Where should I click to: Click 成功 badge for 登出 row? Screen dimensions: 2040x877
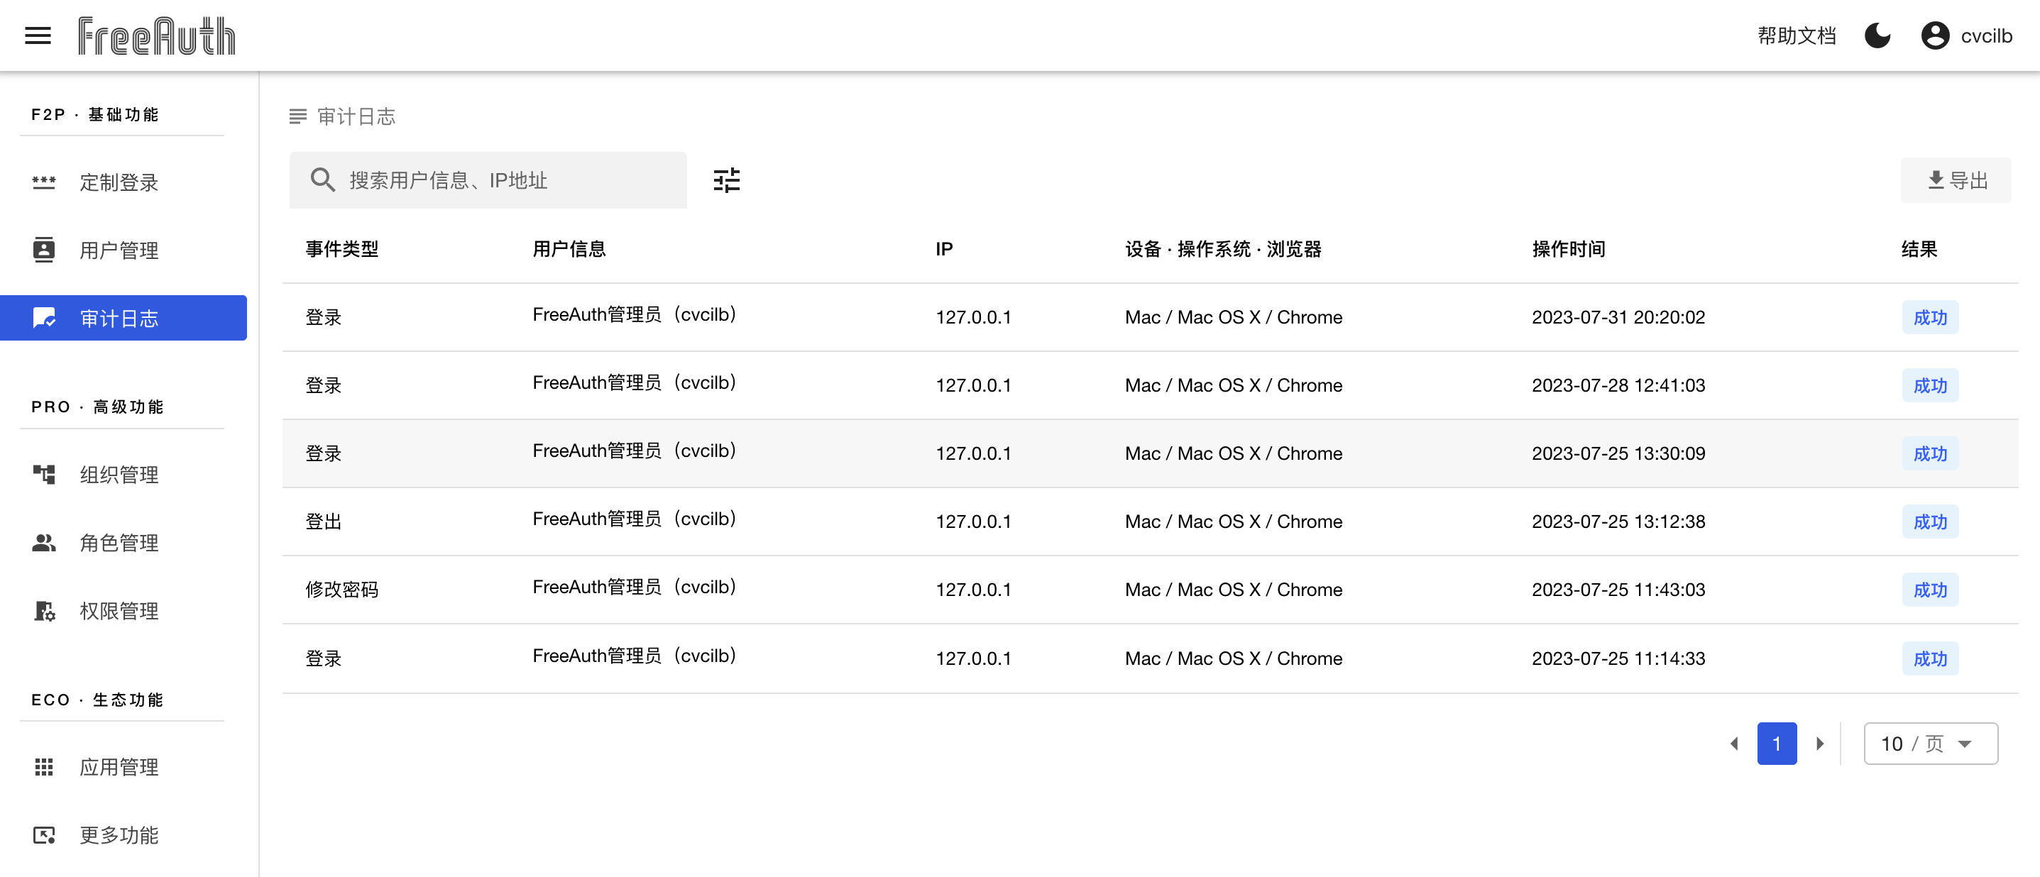[1930, 521]
